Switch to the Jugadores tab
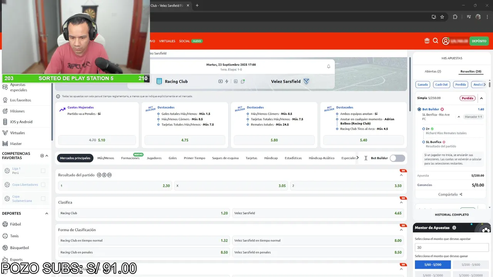493x277 pixels. [154, 158]
